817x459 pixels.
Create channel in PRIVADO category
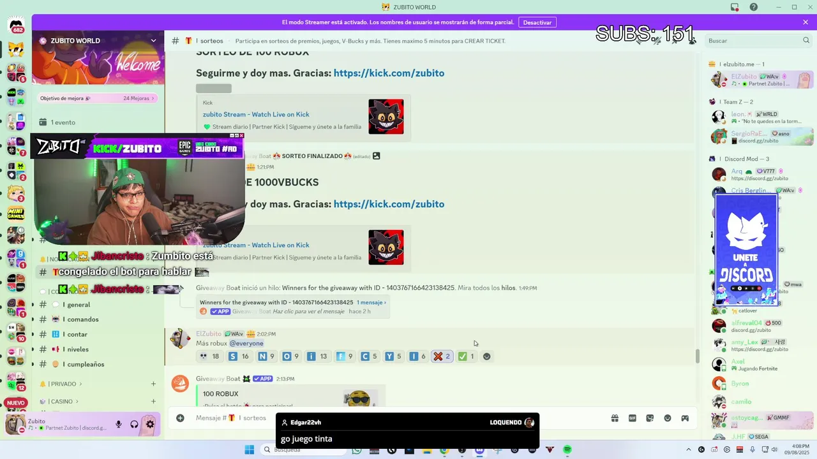pos(153,384)
